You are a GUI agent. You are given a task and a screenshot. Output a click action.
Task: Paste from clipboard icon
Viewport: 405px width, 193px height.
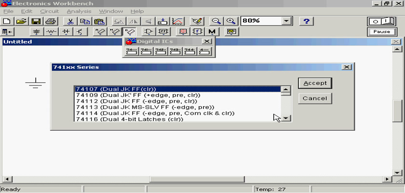coord(99,21)
